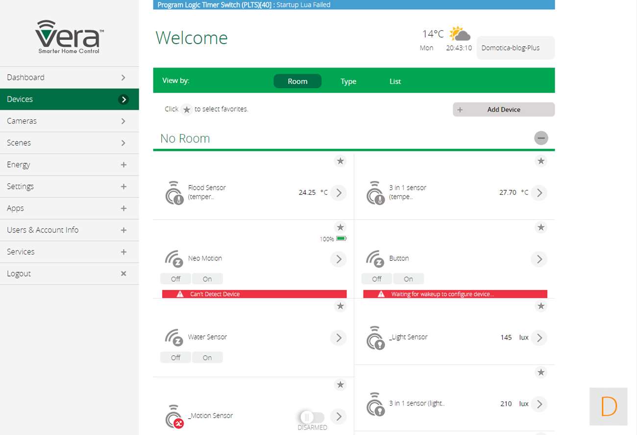Favorite the Flood Sensor with its star
This screenshot has height=435, width=637.
(340, 161)
